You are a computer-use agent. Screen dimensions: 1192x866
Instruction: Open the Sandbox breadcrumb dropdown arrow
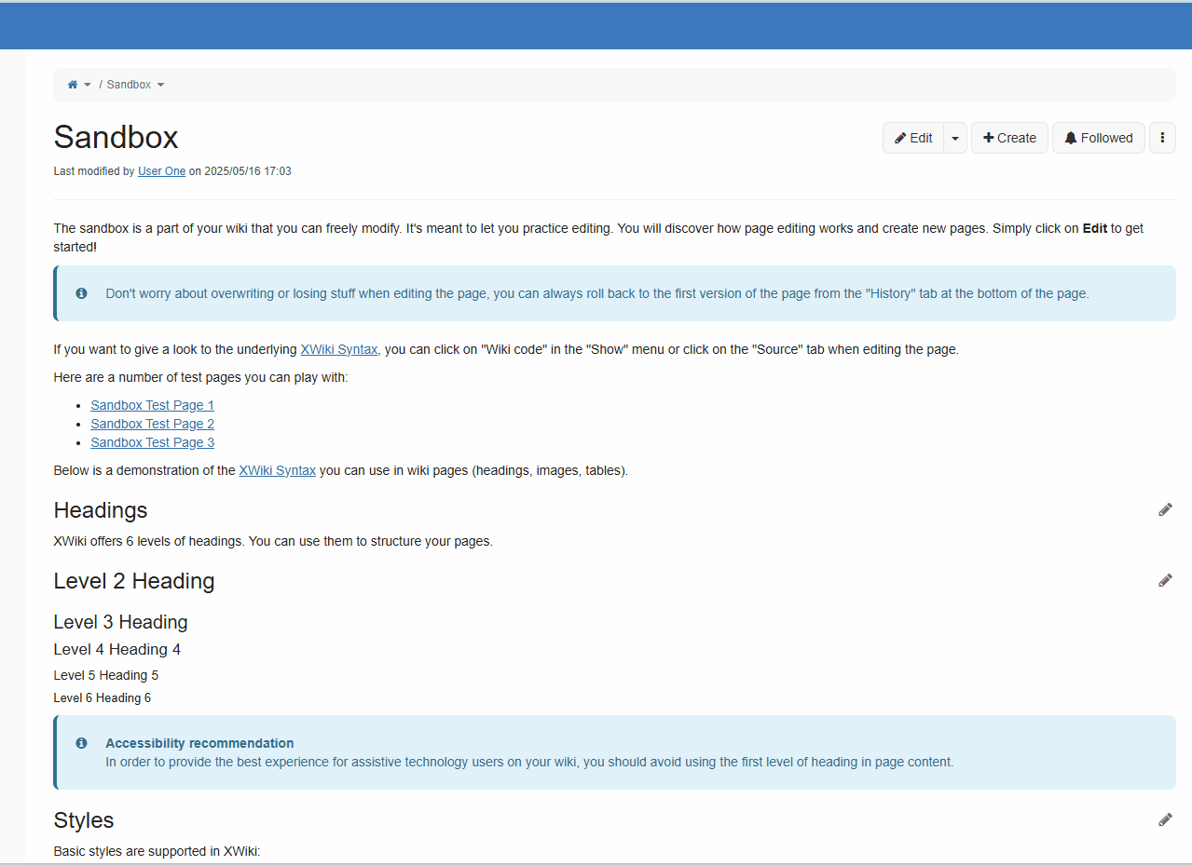(x=160, y=85)
